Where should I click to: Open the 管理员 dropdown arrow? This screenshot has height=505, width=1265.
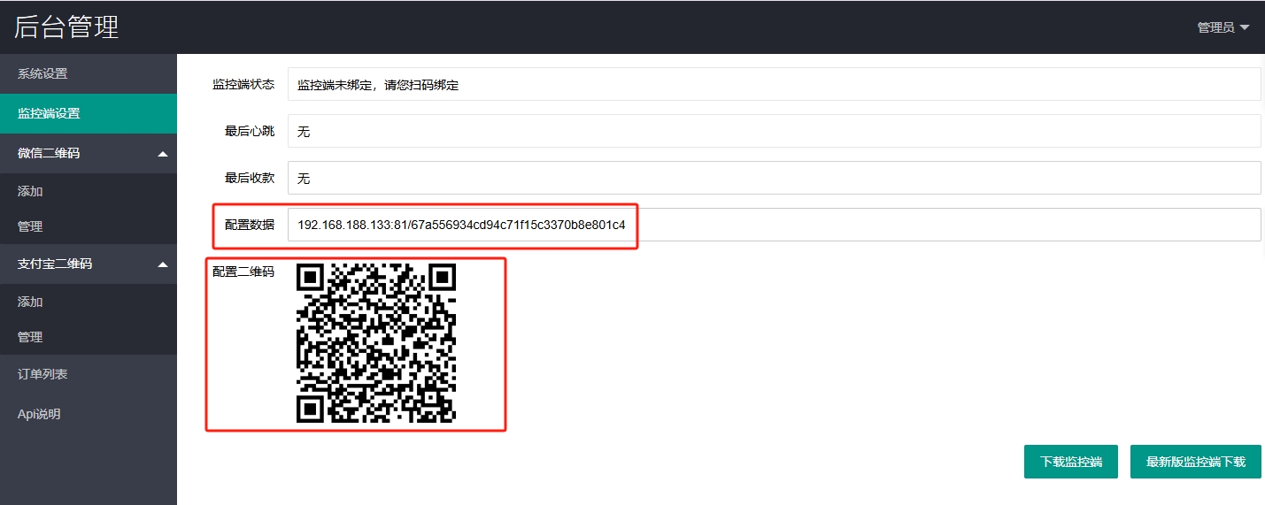pos(1245,27)
